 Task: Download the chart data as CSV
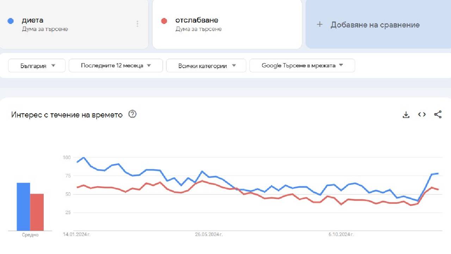pos(406,114)
